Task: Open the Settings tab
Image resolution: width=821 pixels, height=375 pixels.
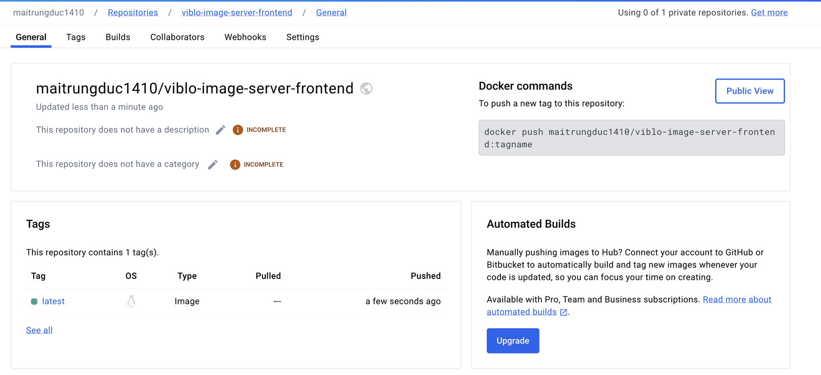Action: coord(303,37)
